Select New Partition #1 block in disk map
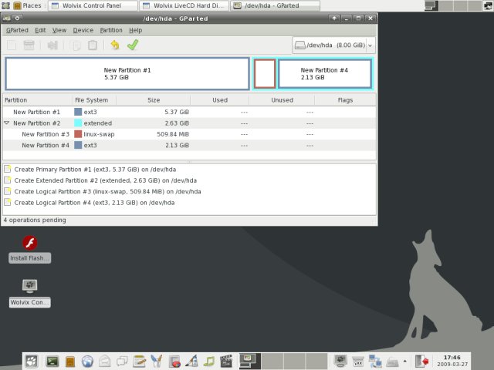 coord(127,74)
